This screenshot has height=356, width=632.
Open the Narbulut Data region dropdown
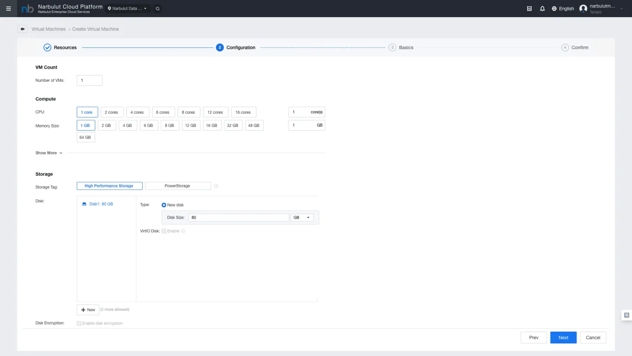pos(128,9)
